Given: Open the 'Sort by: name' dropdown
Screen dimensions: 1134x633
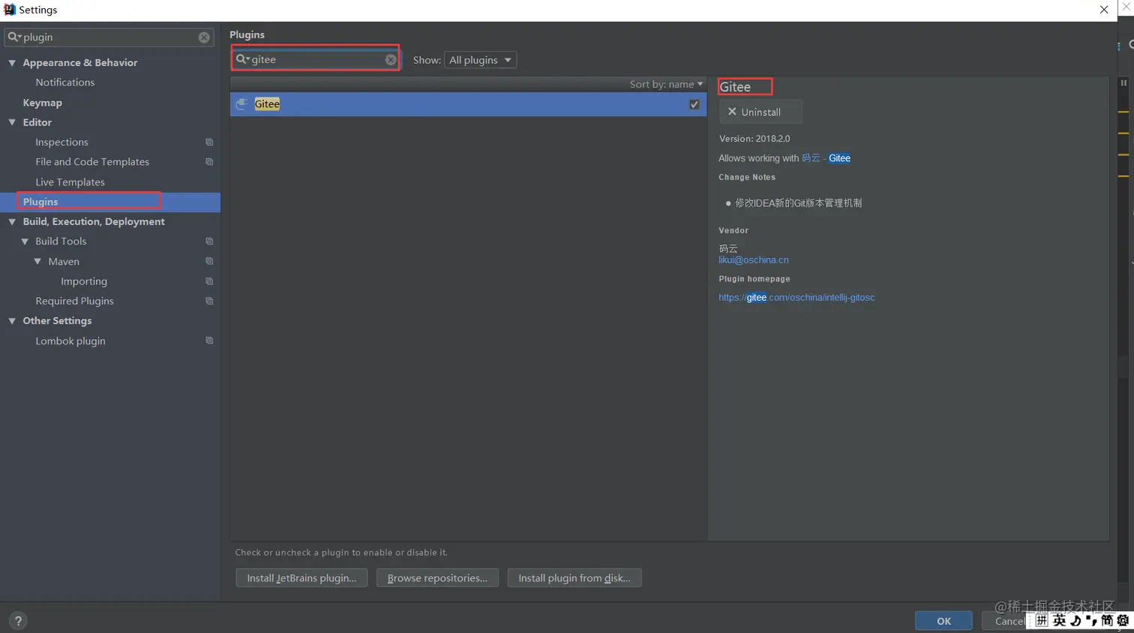Looking at the screenshot, I should [x=666, y=84].
